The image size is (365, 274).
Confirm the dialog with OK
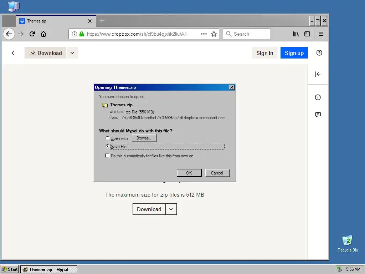point(189,173)
